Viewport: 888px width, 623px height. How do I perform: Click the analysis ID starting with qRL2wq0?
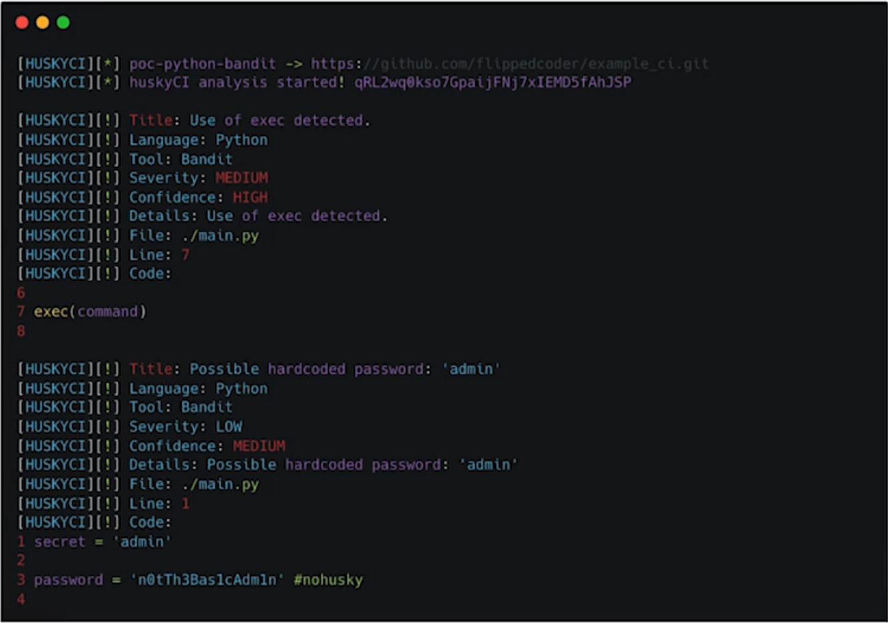(493, 83)
